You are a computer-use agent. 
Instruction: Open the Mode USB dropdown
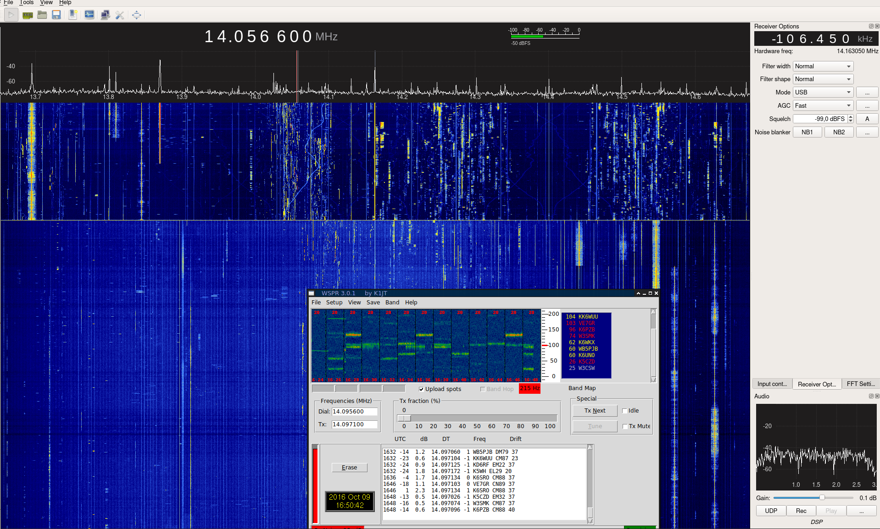(x=823, y=93)
